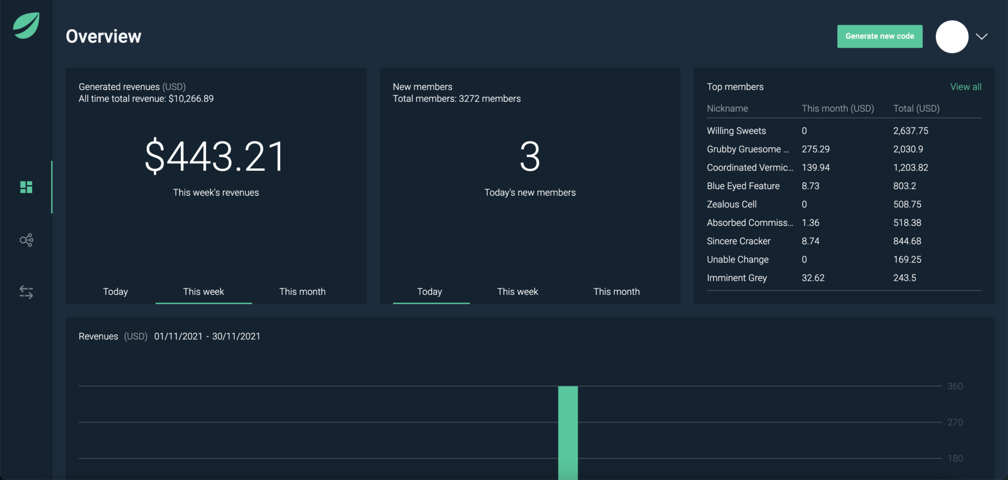Viewport: 1008px width, 480px height.
Task: Click this month value 139.94
Action: coord(816,167)
